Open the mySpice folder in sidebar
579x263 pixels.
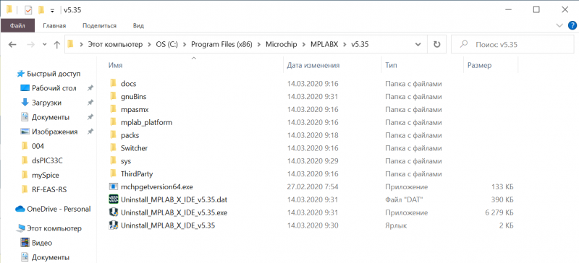(x=45, y=175)
